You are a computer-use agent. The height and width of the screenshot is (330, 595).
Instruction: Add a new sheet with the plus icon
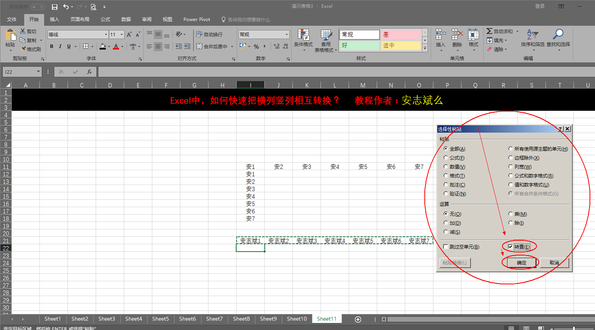point(358,319)
